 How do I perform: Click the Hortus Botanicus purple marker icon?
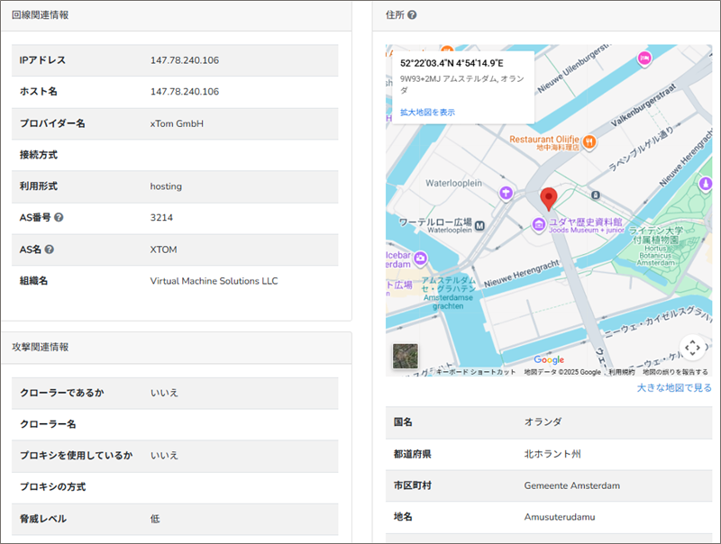(707, 185)
